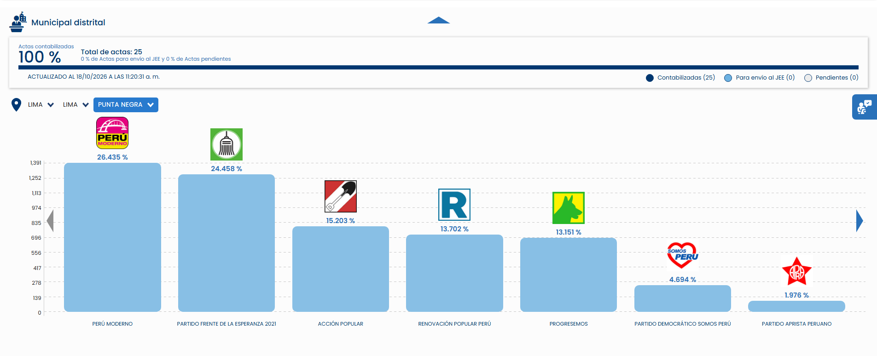The width and height of the screenshot is (877, 356).
Task: Click the Municipal distrital heading
Action: click(x=68, y=23)
